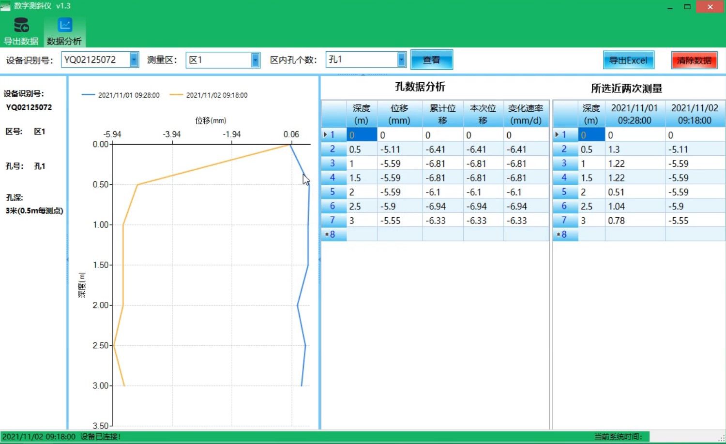Click the 导出Excel button

(628, 60)
